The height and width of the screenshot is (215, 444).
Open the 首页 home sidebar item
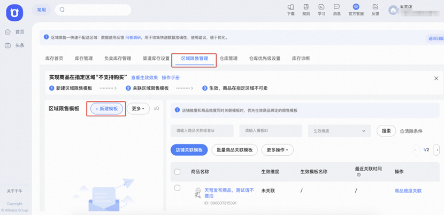click(15, 32)
